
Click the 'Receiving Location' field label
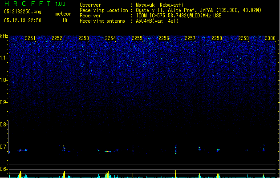pyautogui.click(x=104, y=10)
